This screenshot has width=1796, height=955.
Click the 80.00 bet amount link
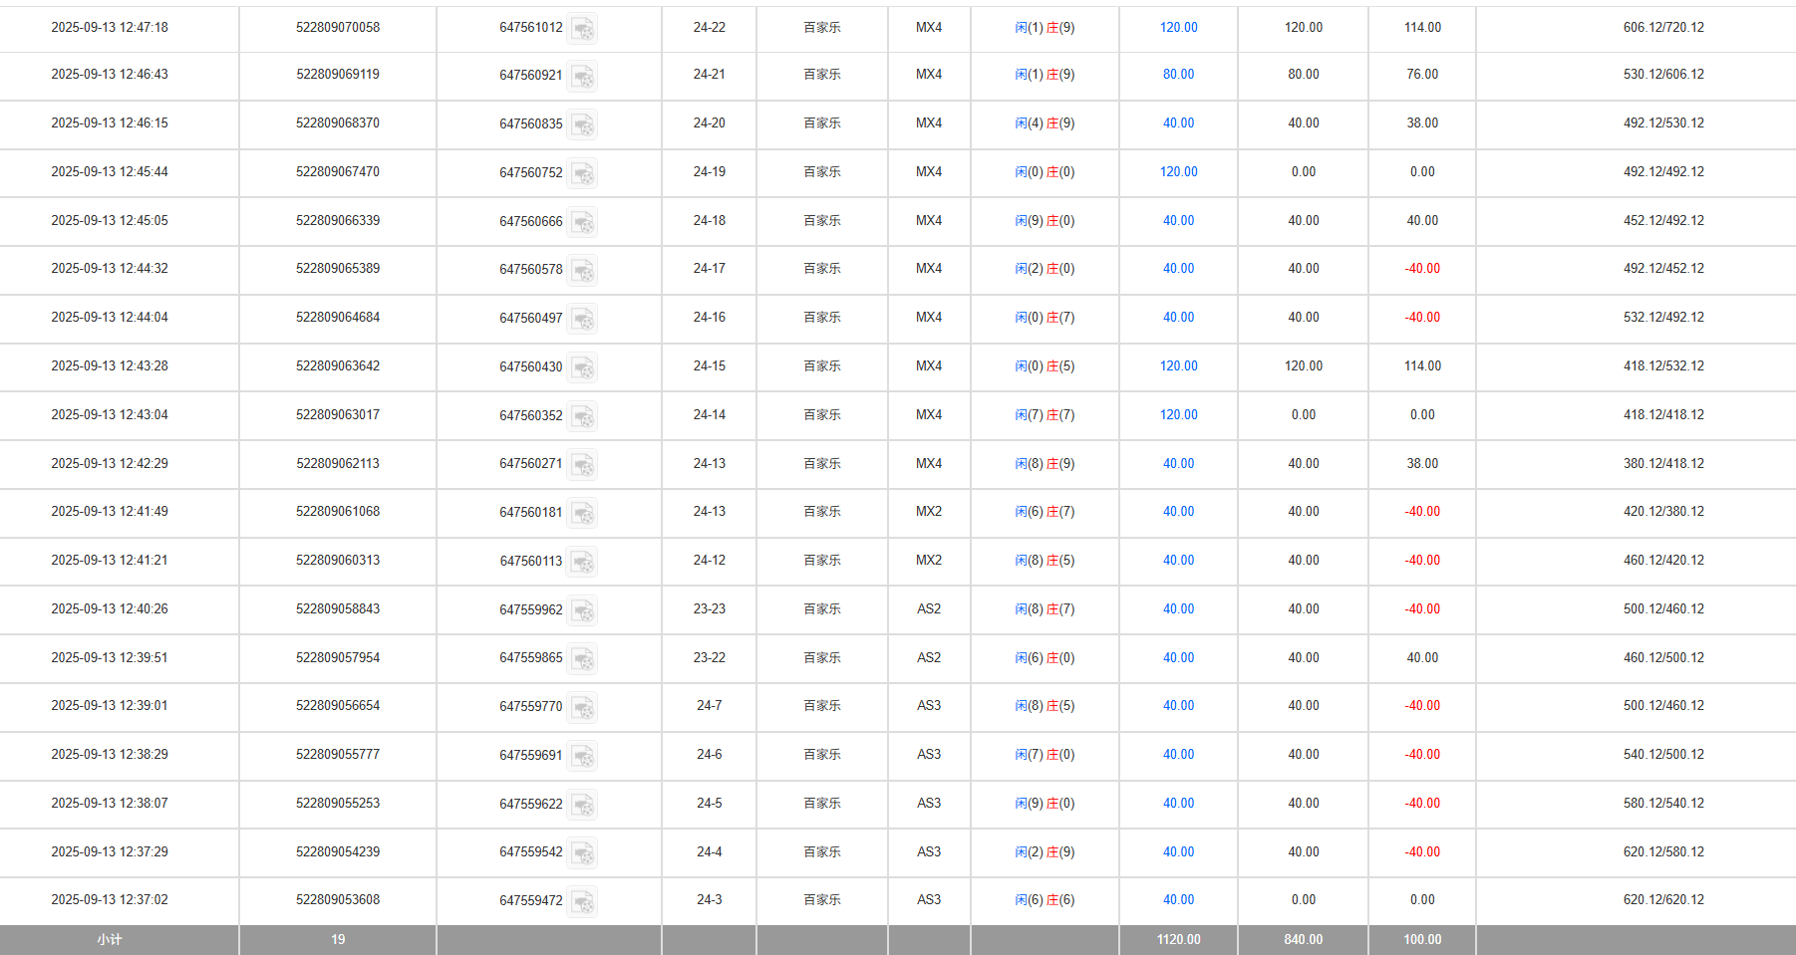pyautogui.click(x=1178, y=75)
